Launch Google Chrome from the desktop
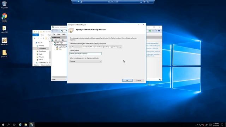 (4, 18)
